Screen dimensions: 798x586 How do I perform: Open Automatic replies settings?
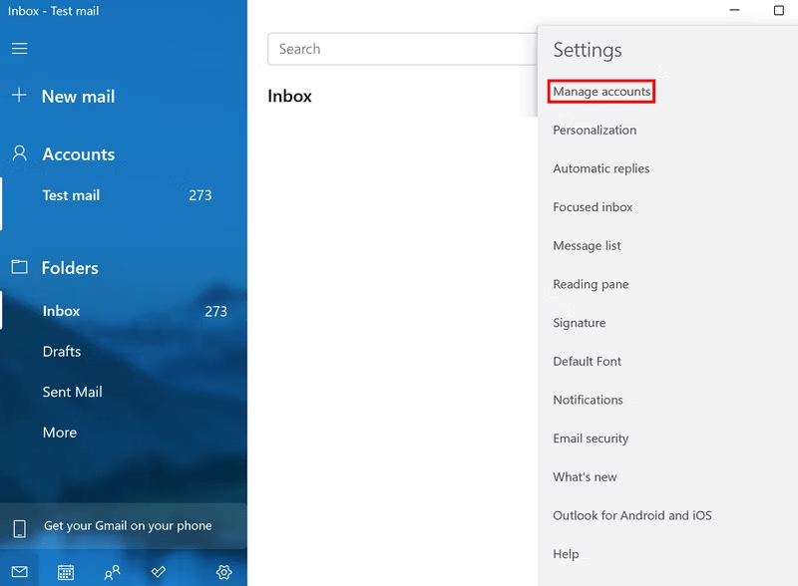click(x=601, y=168)
